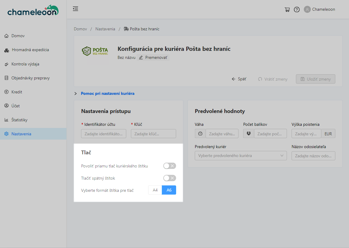
Task: Select A6 label format
Action: point(169,190)
